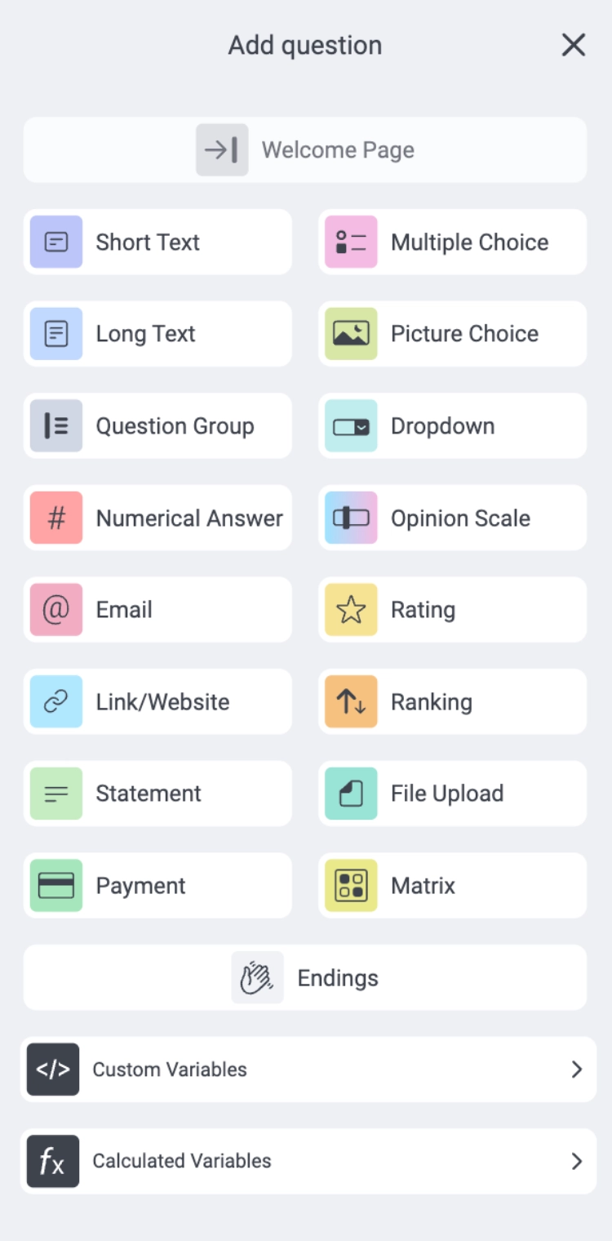Open the Endings option
Image resolution: width=612 pixels, height=1241 pixels.
[306, 977]
